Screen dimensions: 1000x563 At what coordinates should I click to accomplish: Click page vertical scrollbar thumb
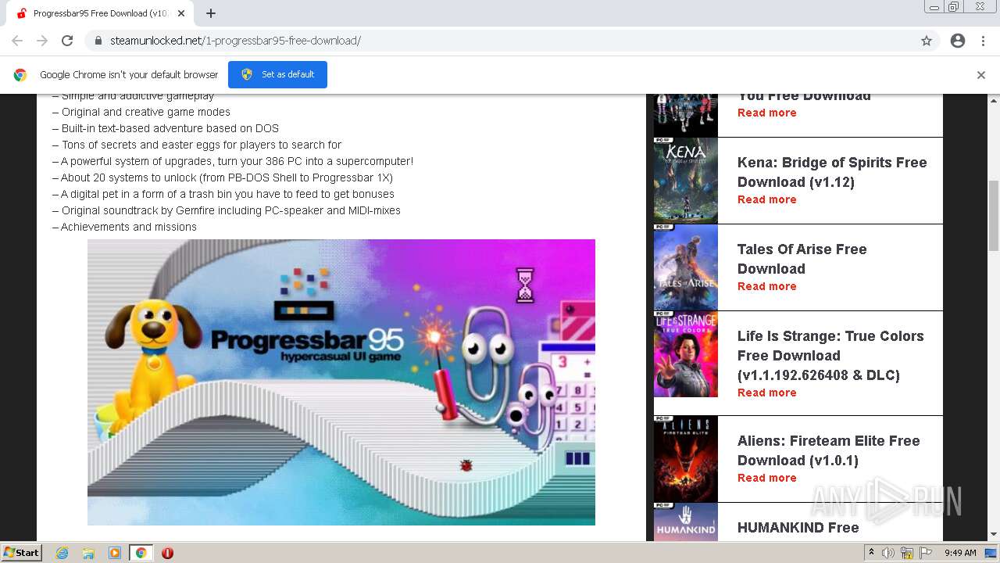coord(994,215)
